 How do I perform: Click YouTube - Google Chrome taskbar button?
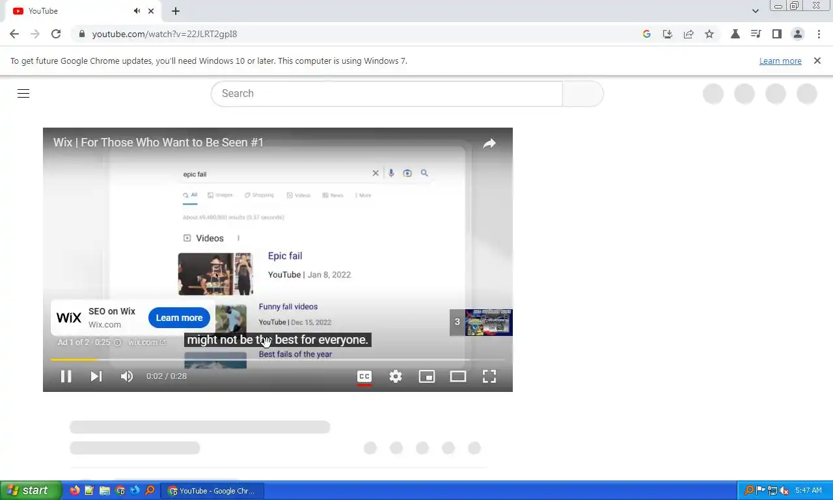[213, 491]
